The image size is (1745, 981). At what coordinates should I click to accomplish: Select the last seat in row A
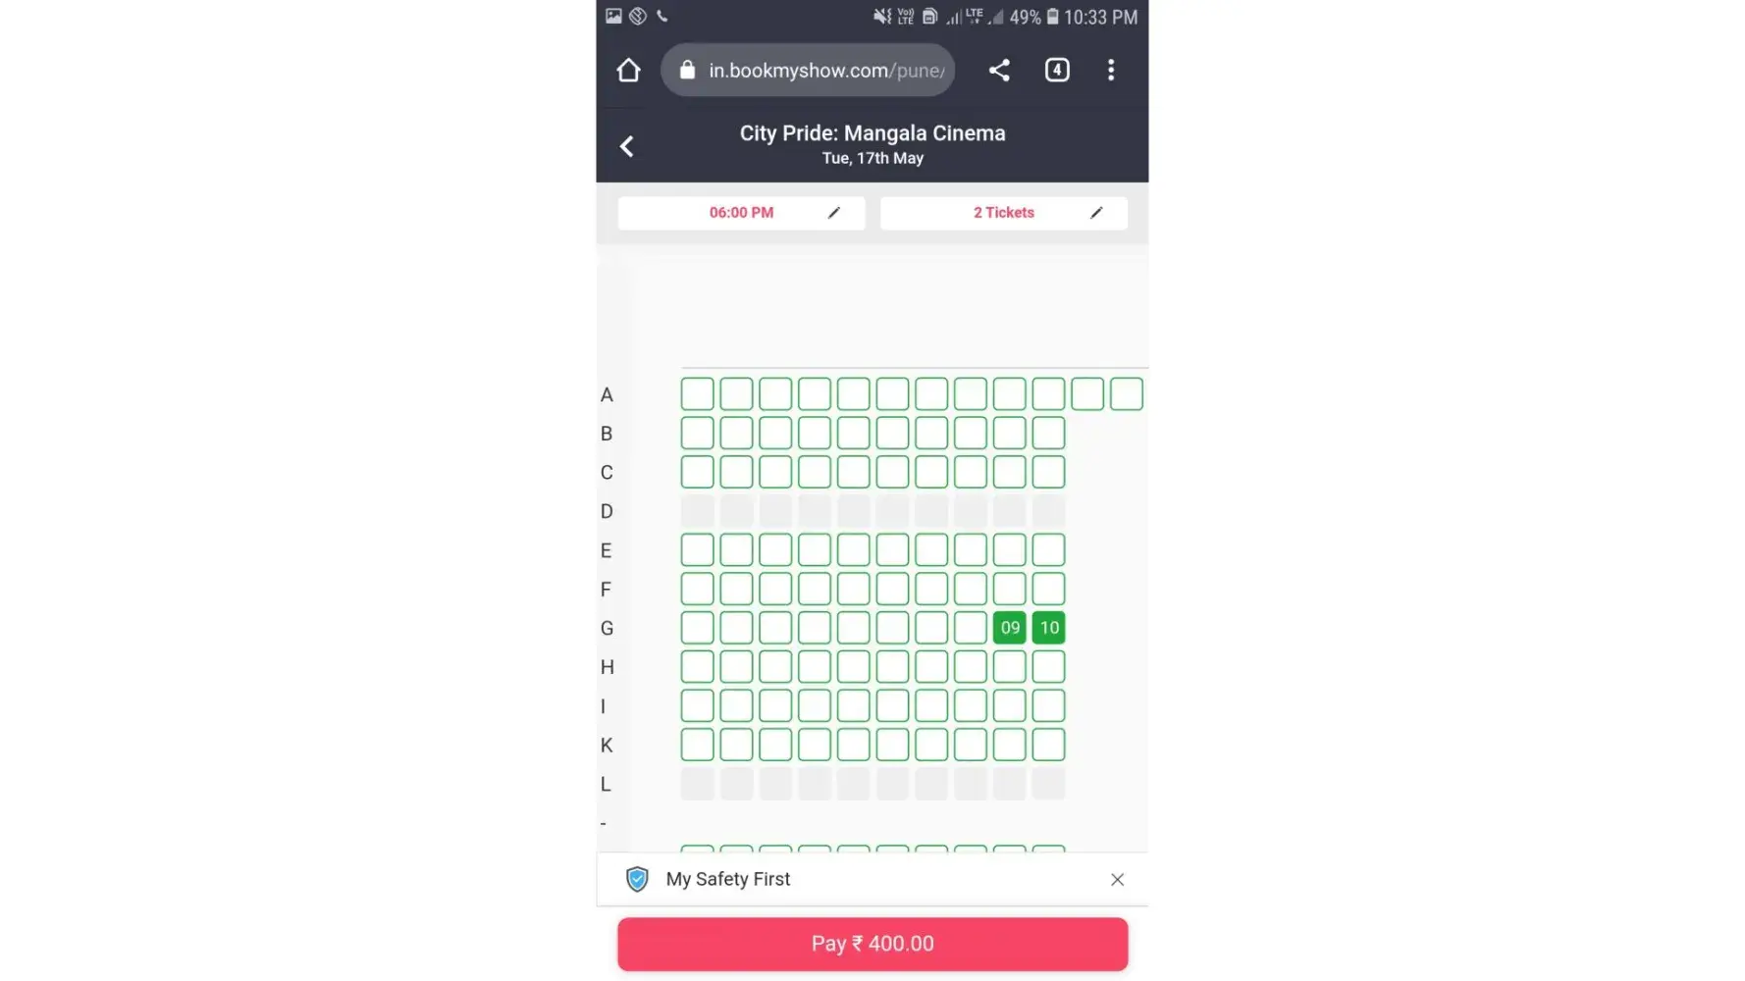coord(1126,394)
